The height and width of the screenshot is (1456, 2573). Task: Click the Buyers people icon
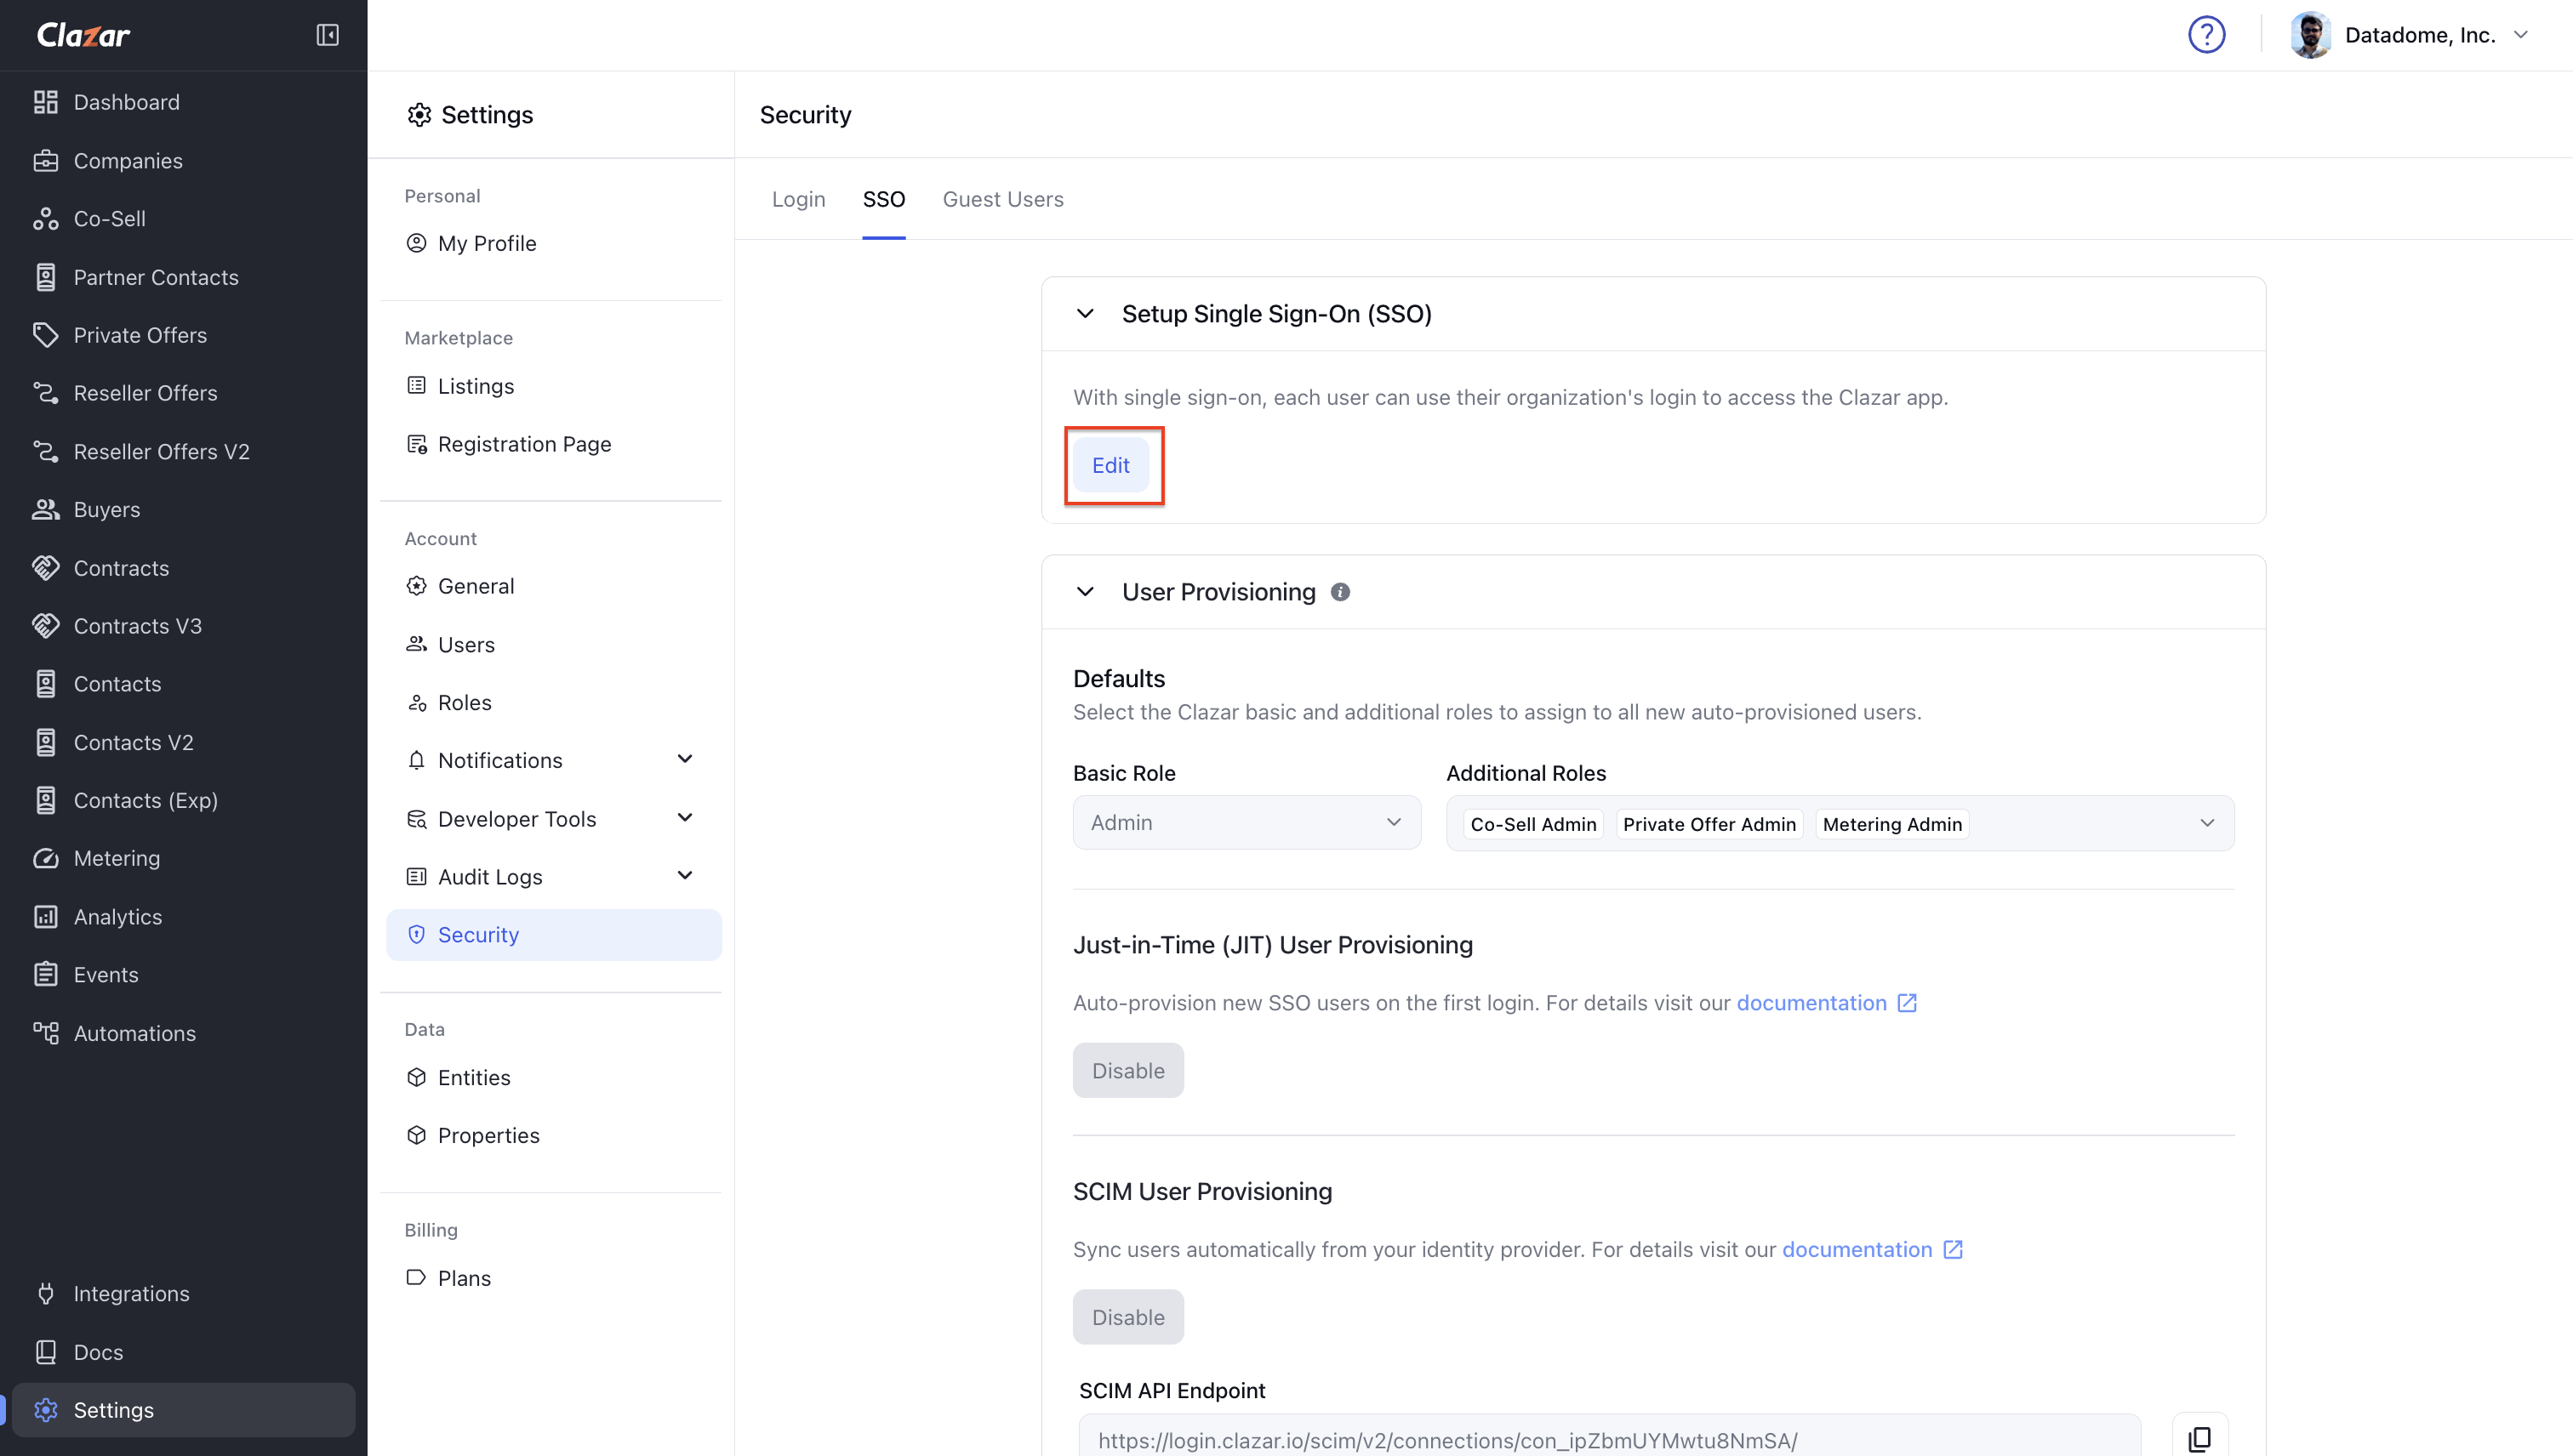[x=46, y=509]
